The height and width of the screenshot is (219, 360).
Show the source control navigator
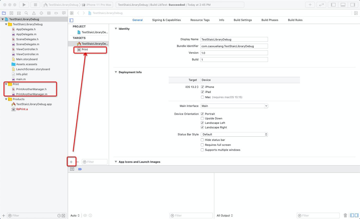click(x=11, y=13)
